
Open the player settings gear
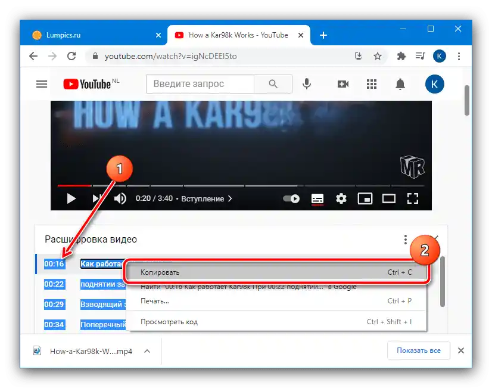pos(341,198)
